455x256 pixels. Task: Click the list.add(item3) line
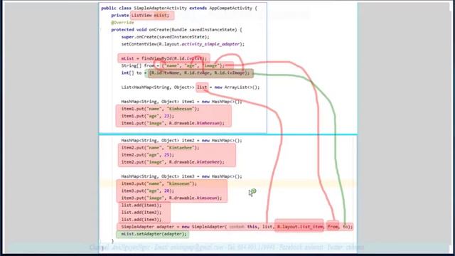pyautogui.click(x=141, y=220)
